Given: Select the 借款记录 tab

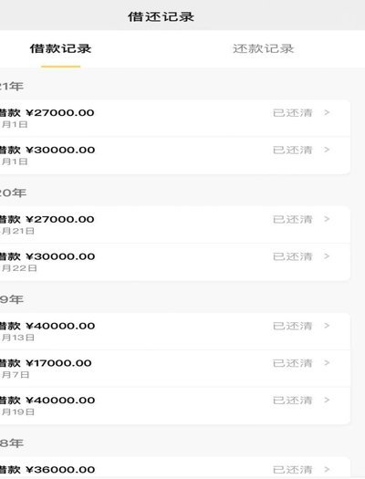Looking at the screenshot, I should (60, 48).
